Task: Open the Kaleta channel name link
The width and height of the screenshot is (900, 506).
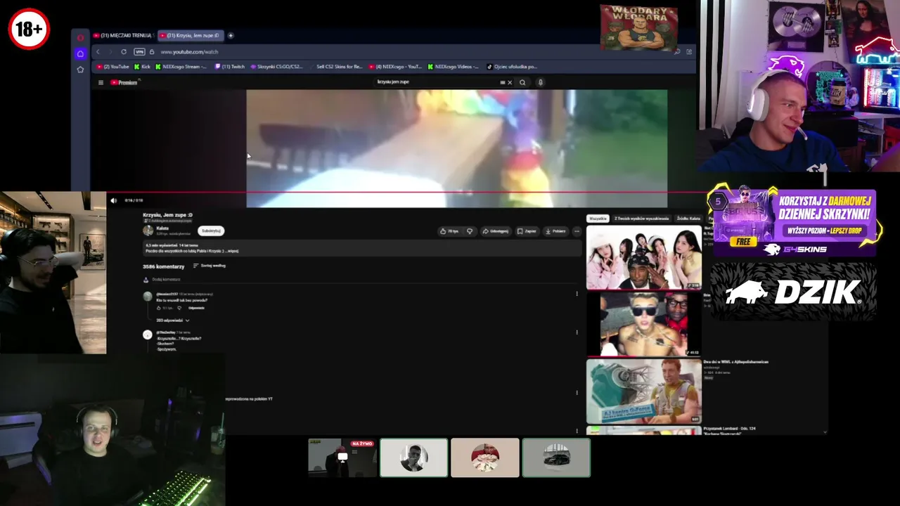Action: pyautogui.click(x=162, y=228)
